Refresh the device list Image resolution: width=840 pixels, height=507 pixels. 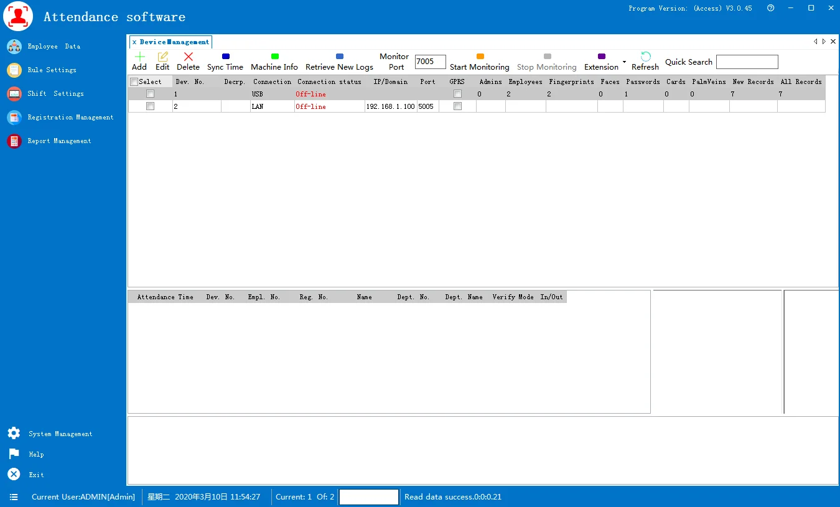click(x=645, y=57)
